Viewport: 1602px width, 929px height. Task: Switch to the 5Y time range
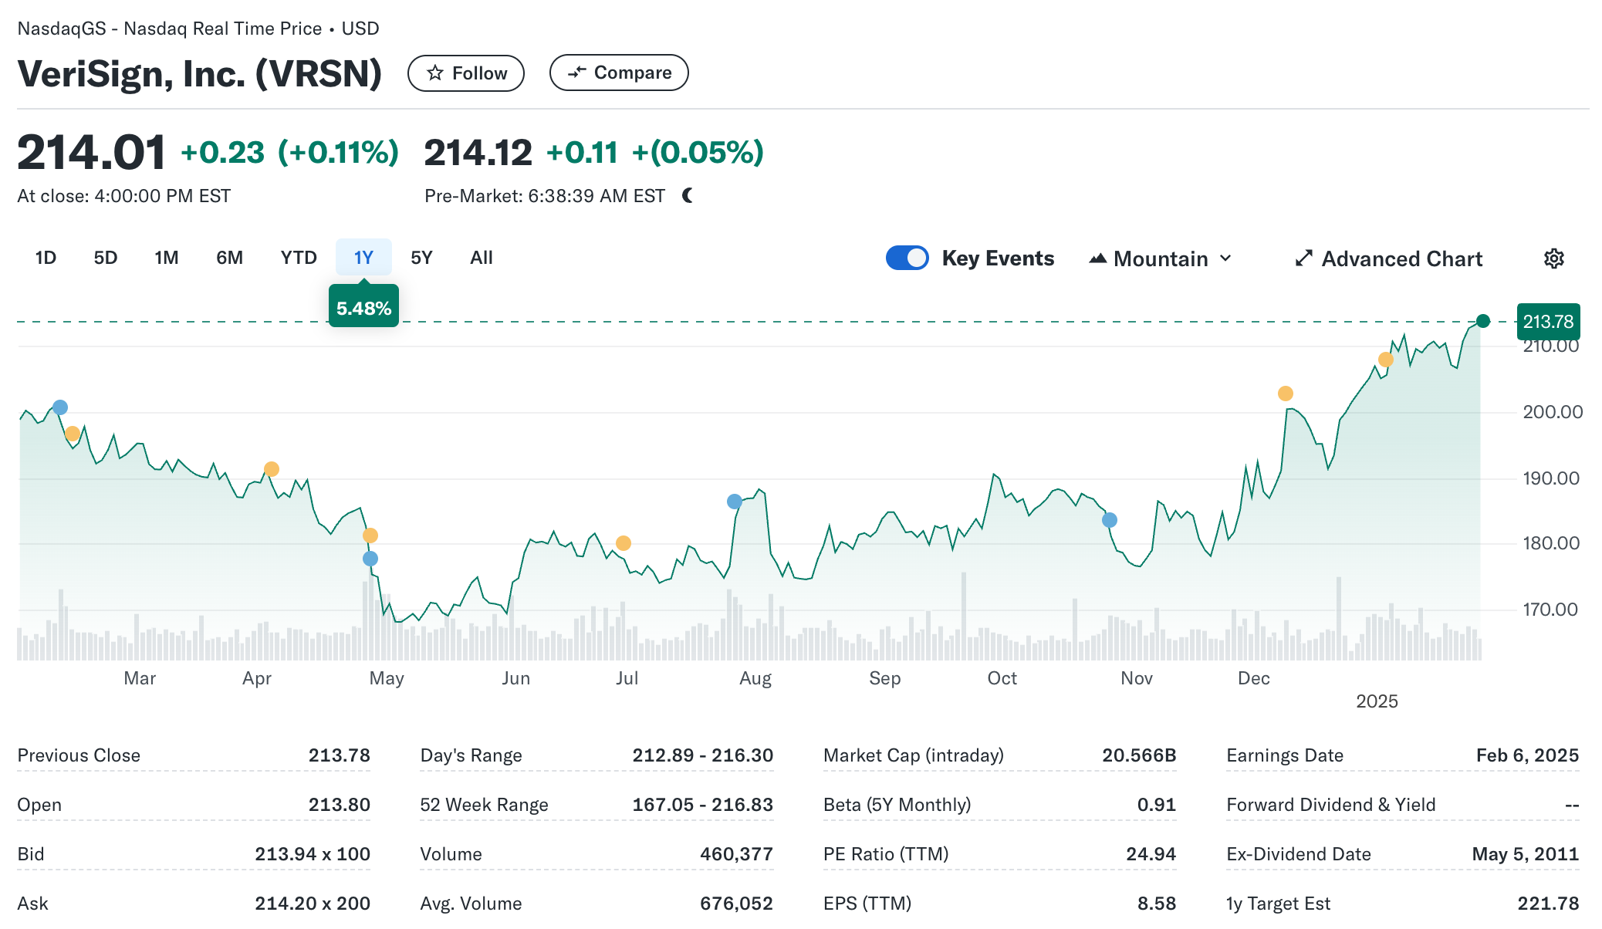click(x=421, y=258)
